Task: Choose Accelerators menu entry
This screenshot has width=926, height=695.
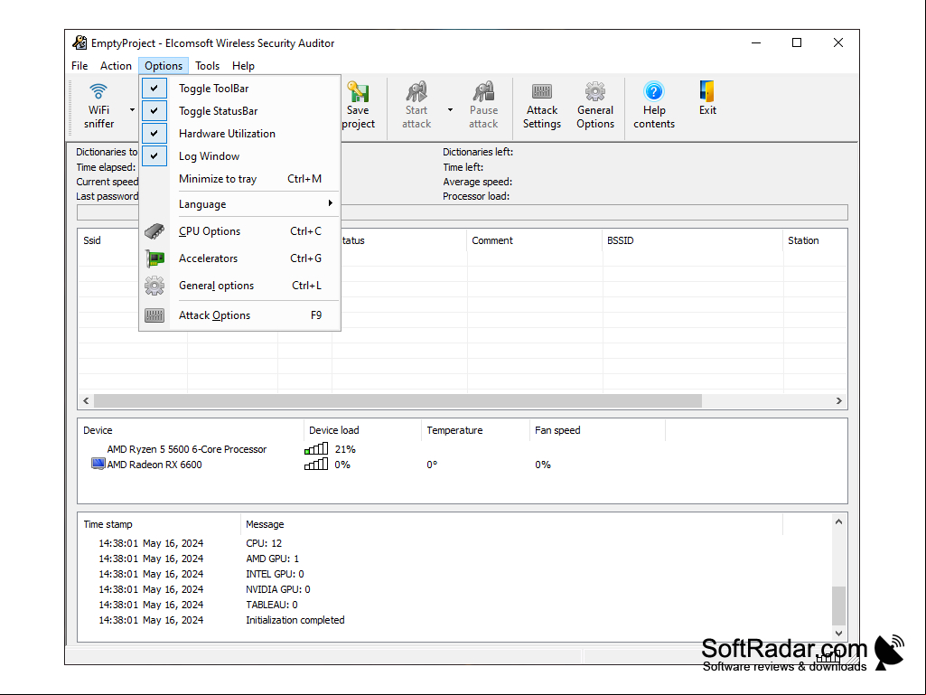Action: tap(240, 258)
